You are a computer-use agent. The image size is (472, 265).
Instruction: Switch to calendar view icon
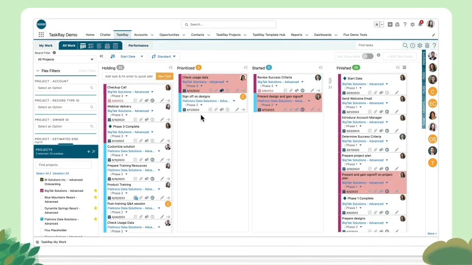coord(107,46)
